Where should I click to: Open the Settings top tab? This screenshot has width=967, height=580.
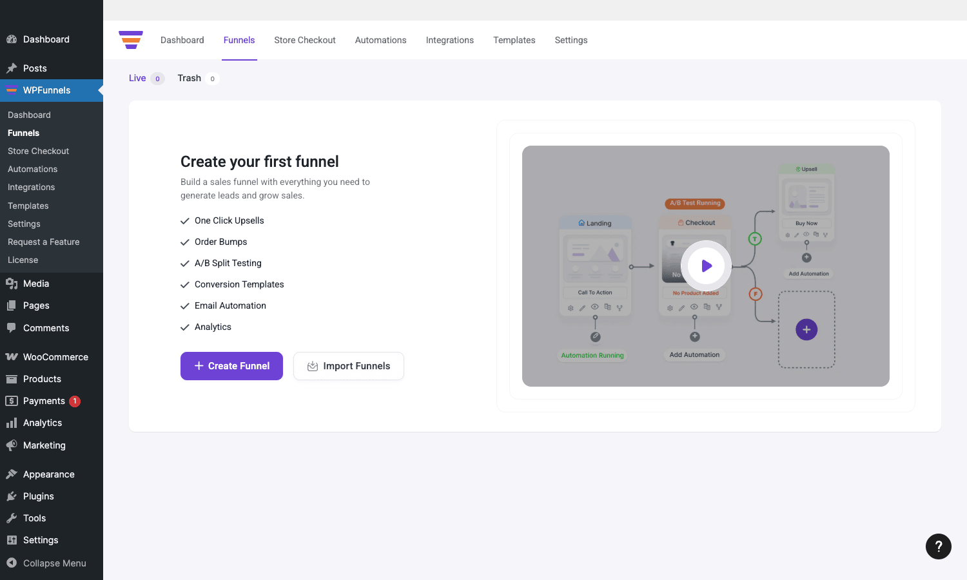pos(571,40)
